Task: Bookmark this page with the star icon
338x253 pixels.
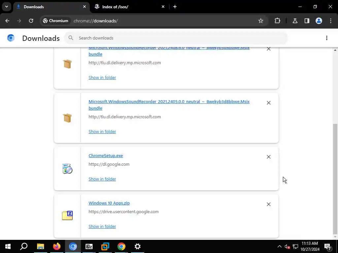Action: point(261,21)
